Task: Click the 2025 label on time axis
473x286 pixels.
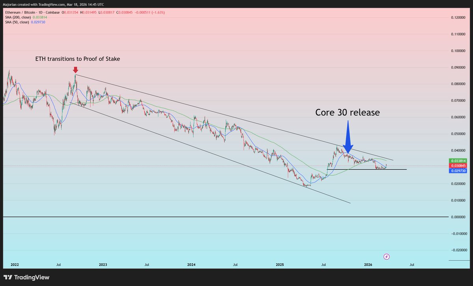Action: click(x=280, y=265)
